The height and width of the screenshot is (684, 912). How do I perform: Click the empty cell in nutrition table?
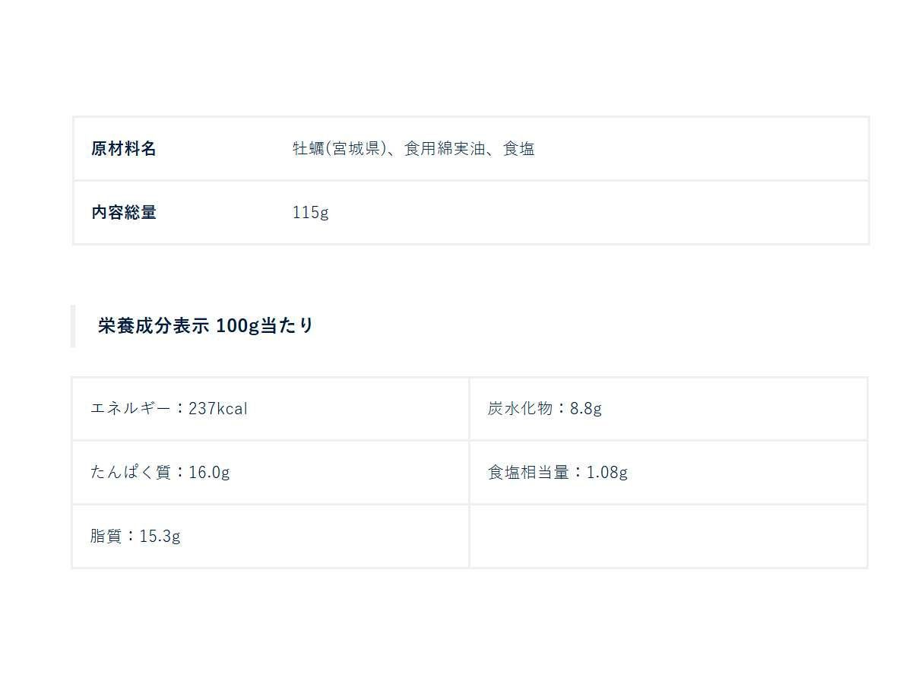coord(668,537)
